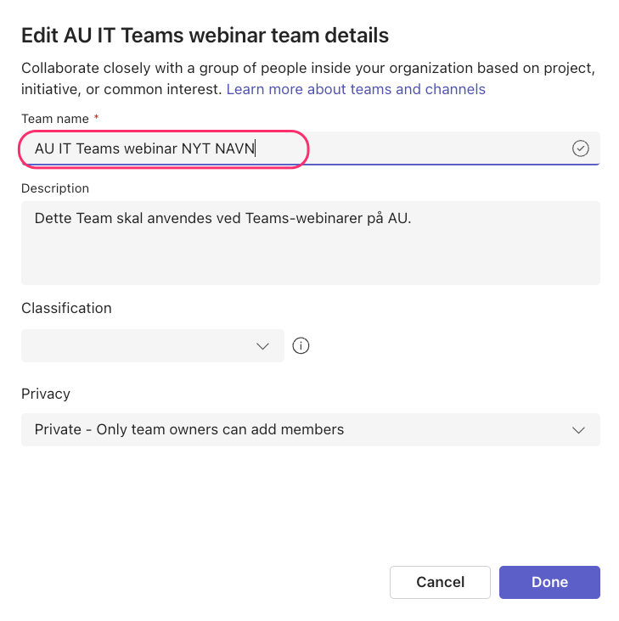Click the Cancel button
Viewport: 619px width, 621px height.
coord(441,582)
